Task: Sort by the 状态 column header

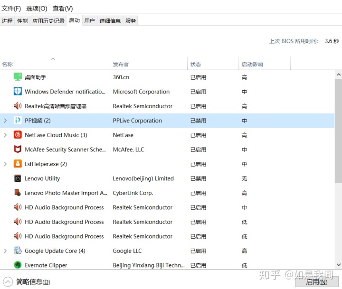Action: point(213,64)
